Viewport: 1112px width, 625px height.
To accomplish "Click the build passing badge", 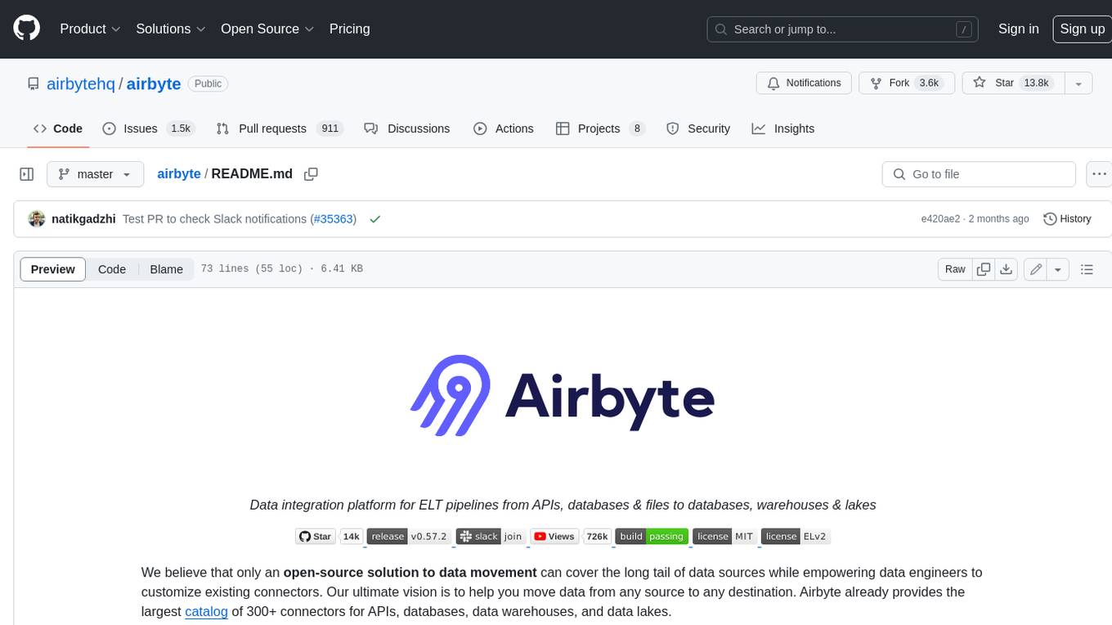I will [652, 537].
